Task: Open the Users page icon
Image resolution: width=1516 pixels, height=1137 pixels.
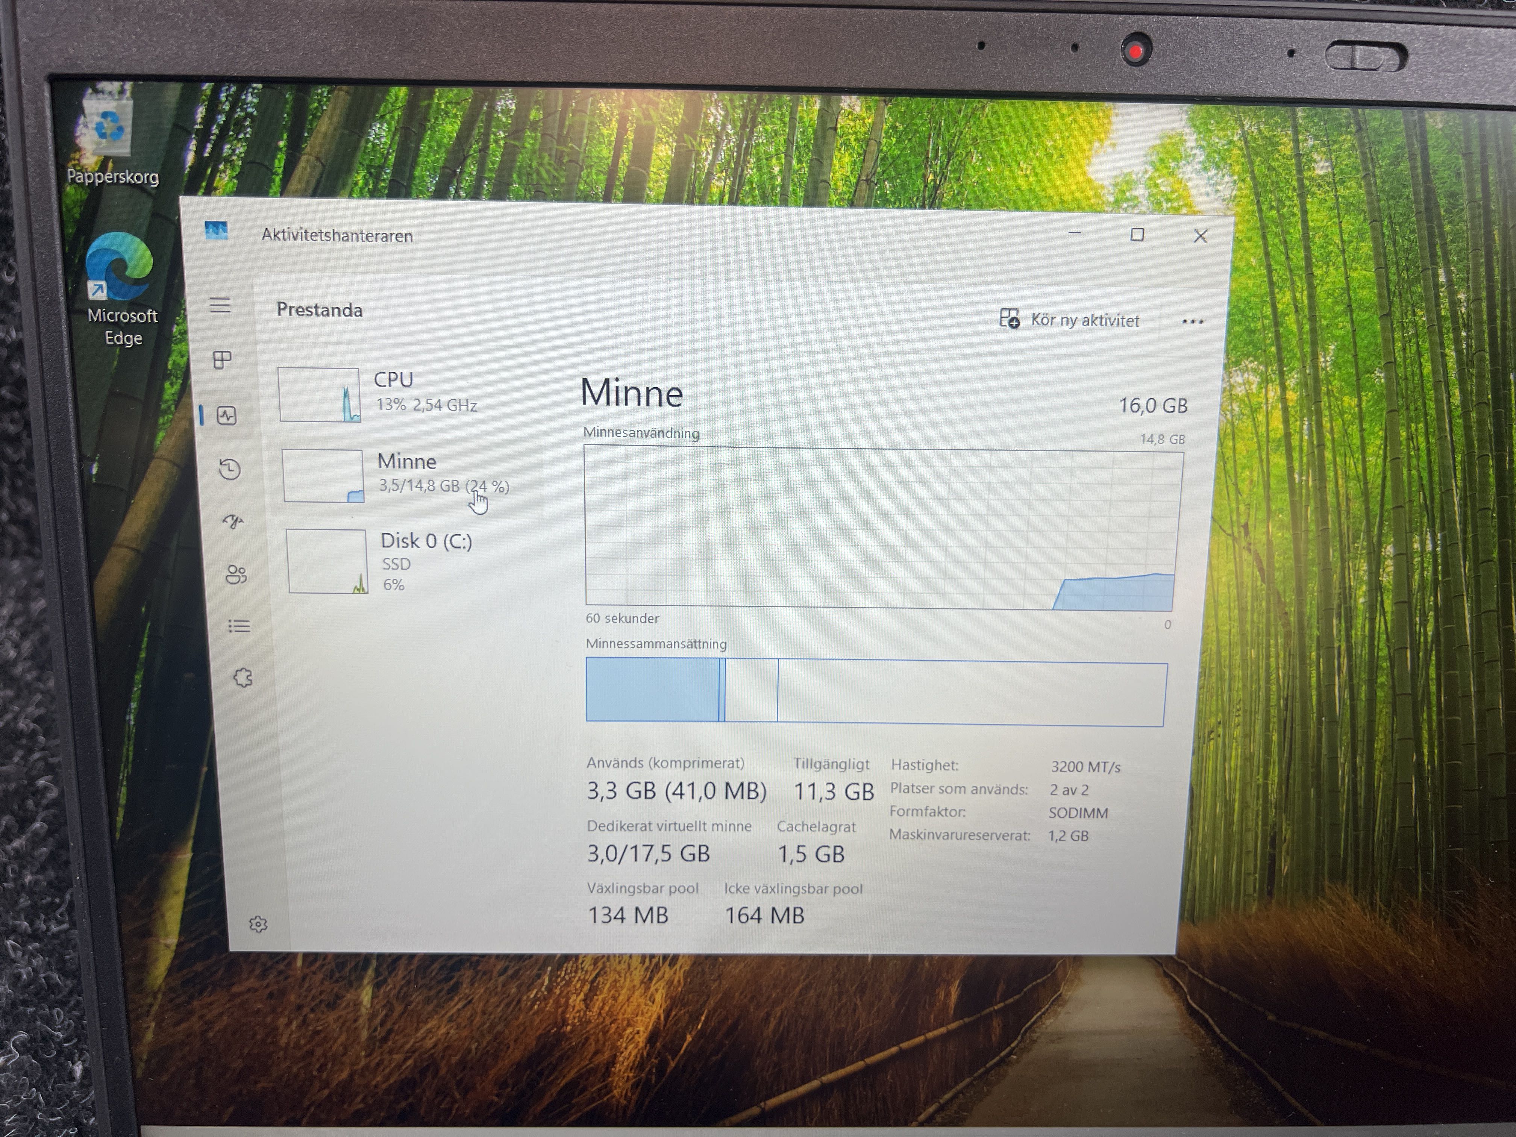Action: tap(236, 574)
